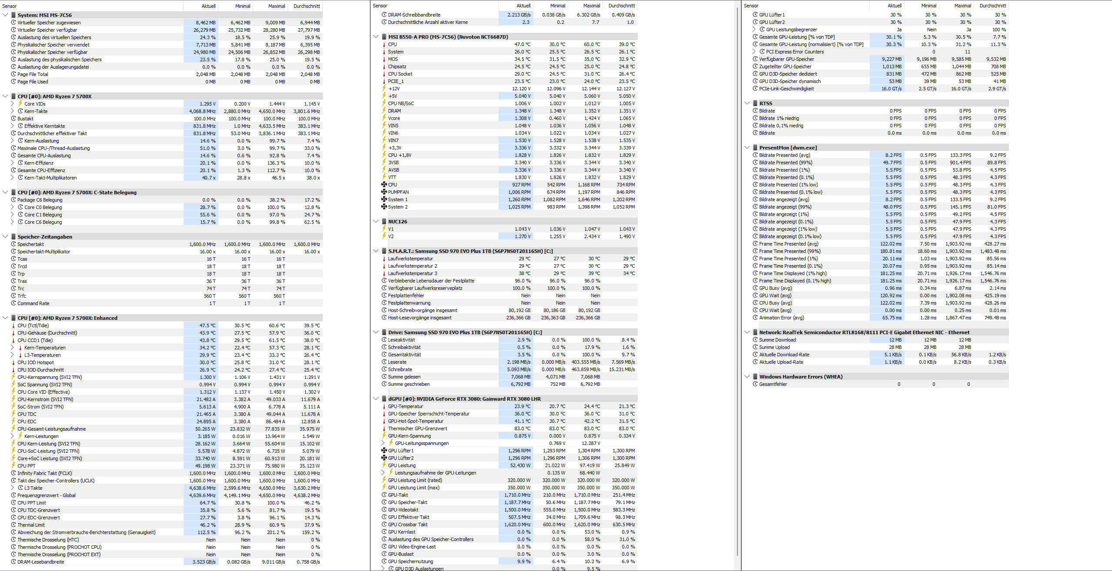This screenshot has width=1112, height=571.
Task: Expand the GPU-Leitungsspannungen row
Action: point(383,443)
